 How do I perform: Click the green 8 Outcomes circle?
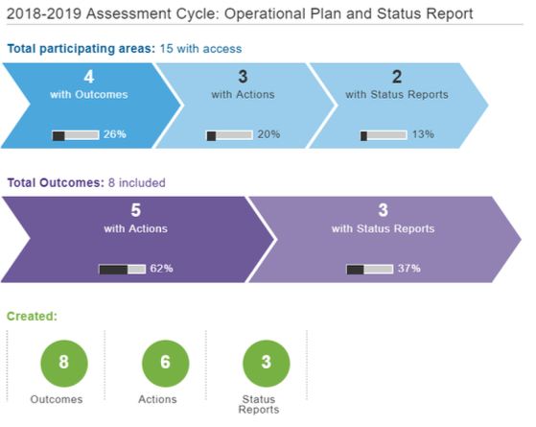click(x=64, y=364)
